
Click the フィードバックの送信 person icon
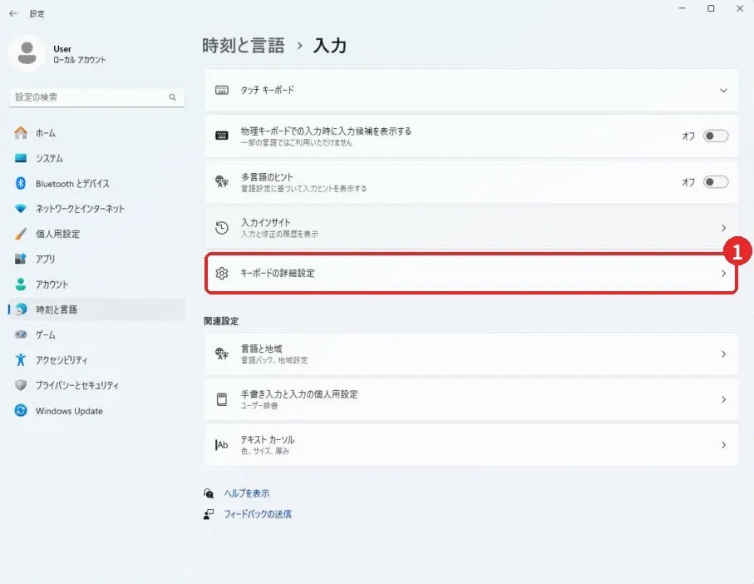(209, 514)
